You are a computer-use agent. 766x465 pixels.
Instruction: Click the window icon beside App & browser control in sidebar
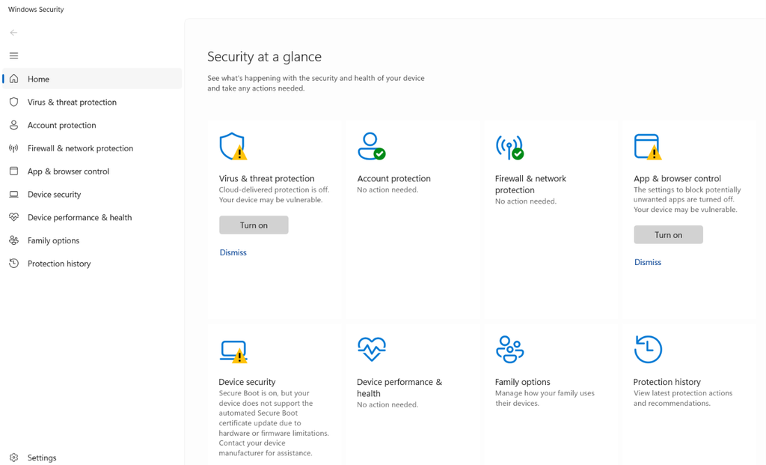point(13,171)
